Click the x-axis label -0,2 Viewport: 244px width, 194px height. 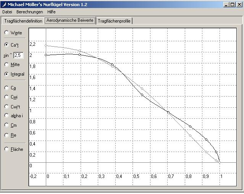tap(33, 176)
